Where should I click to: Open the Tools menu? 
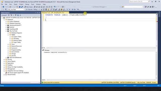[x=32, y=4]
